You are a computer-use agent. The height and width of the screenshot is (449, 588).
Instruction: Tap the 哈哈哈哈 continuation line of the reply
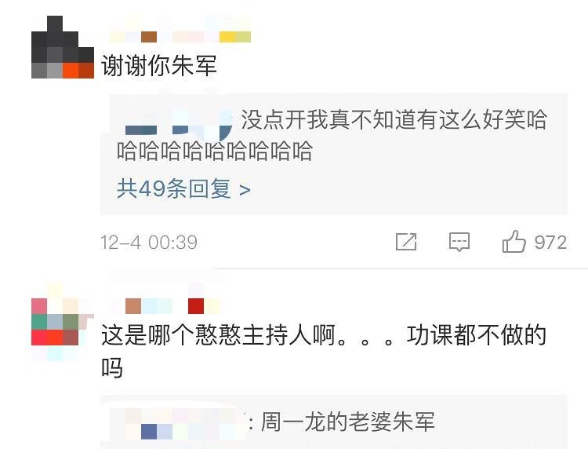215,151
